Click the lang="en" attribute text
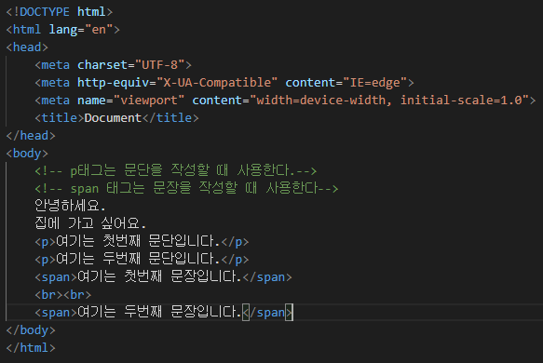This screenshot has height=363, width=543. pyautogui.click(x=81, y=30)
